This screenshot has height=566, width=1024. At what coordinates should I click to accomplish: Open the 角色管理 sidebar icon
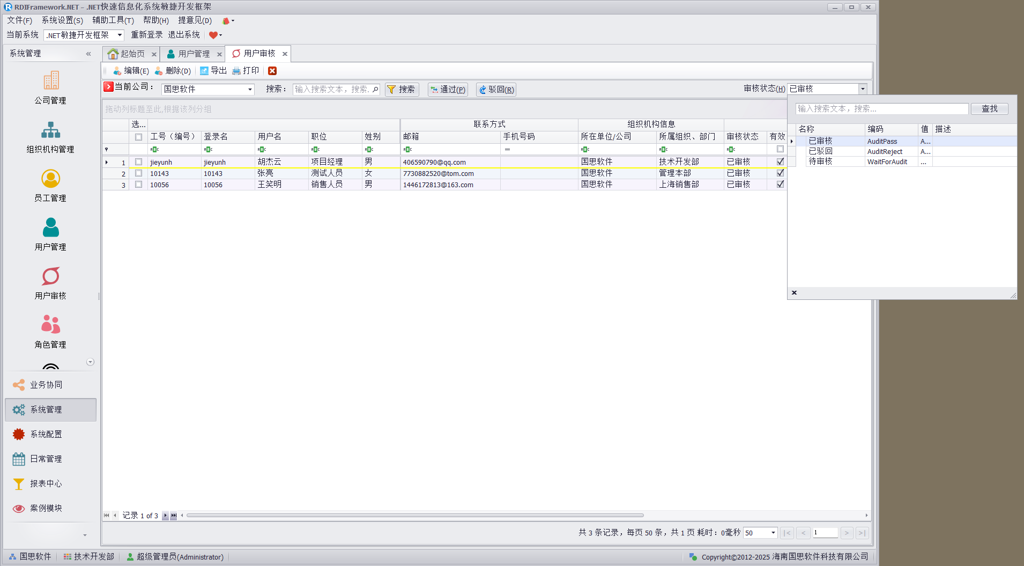51,325
